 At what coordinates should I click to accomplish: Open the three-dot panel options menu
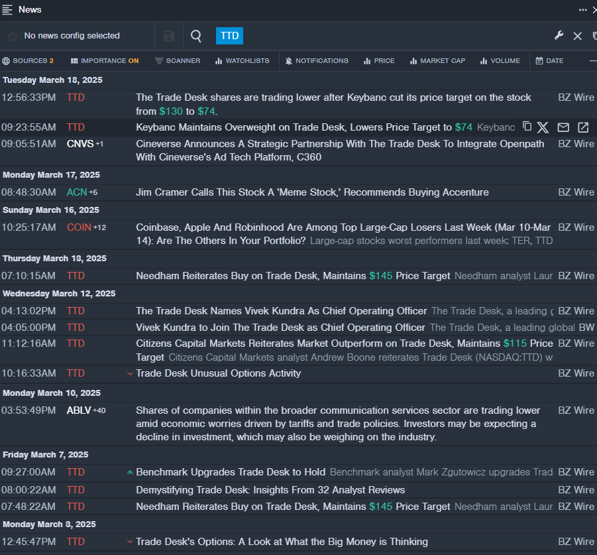click(583, 9)
